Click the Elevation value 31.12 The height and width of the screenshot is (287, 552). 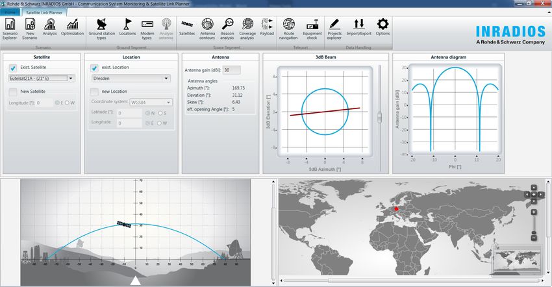237,95
